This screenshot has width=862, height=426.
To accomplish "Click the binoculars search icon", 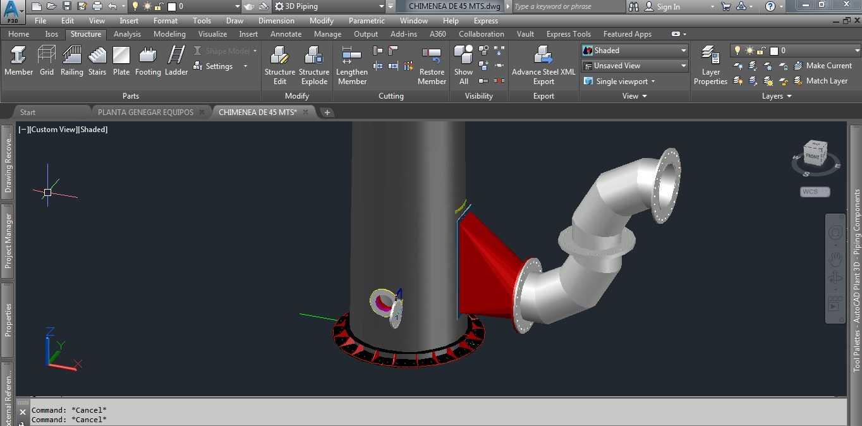I will coord(634,6).
